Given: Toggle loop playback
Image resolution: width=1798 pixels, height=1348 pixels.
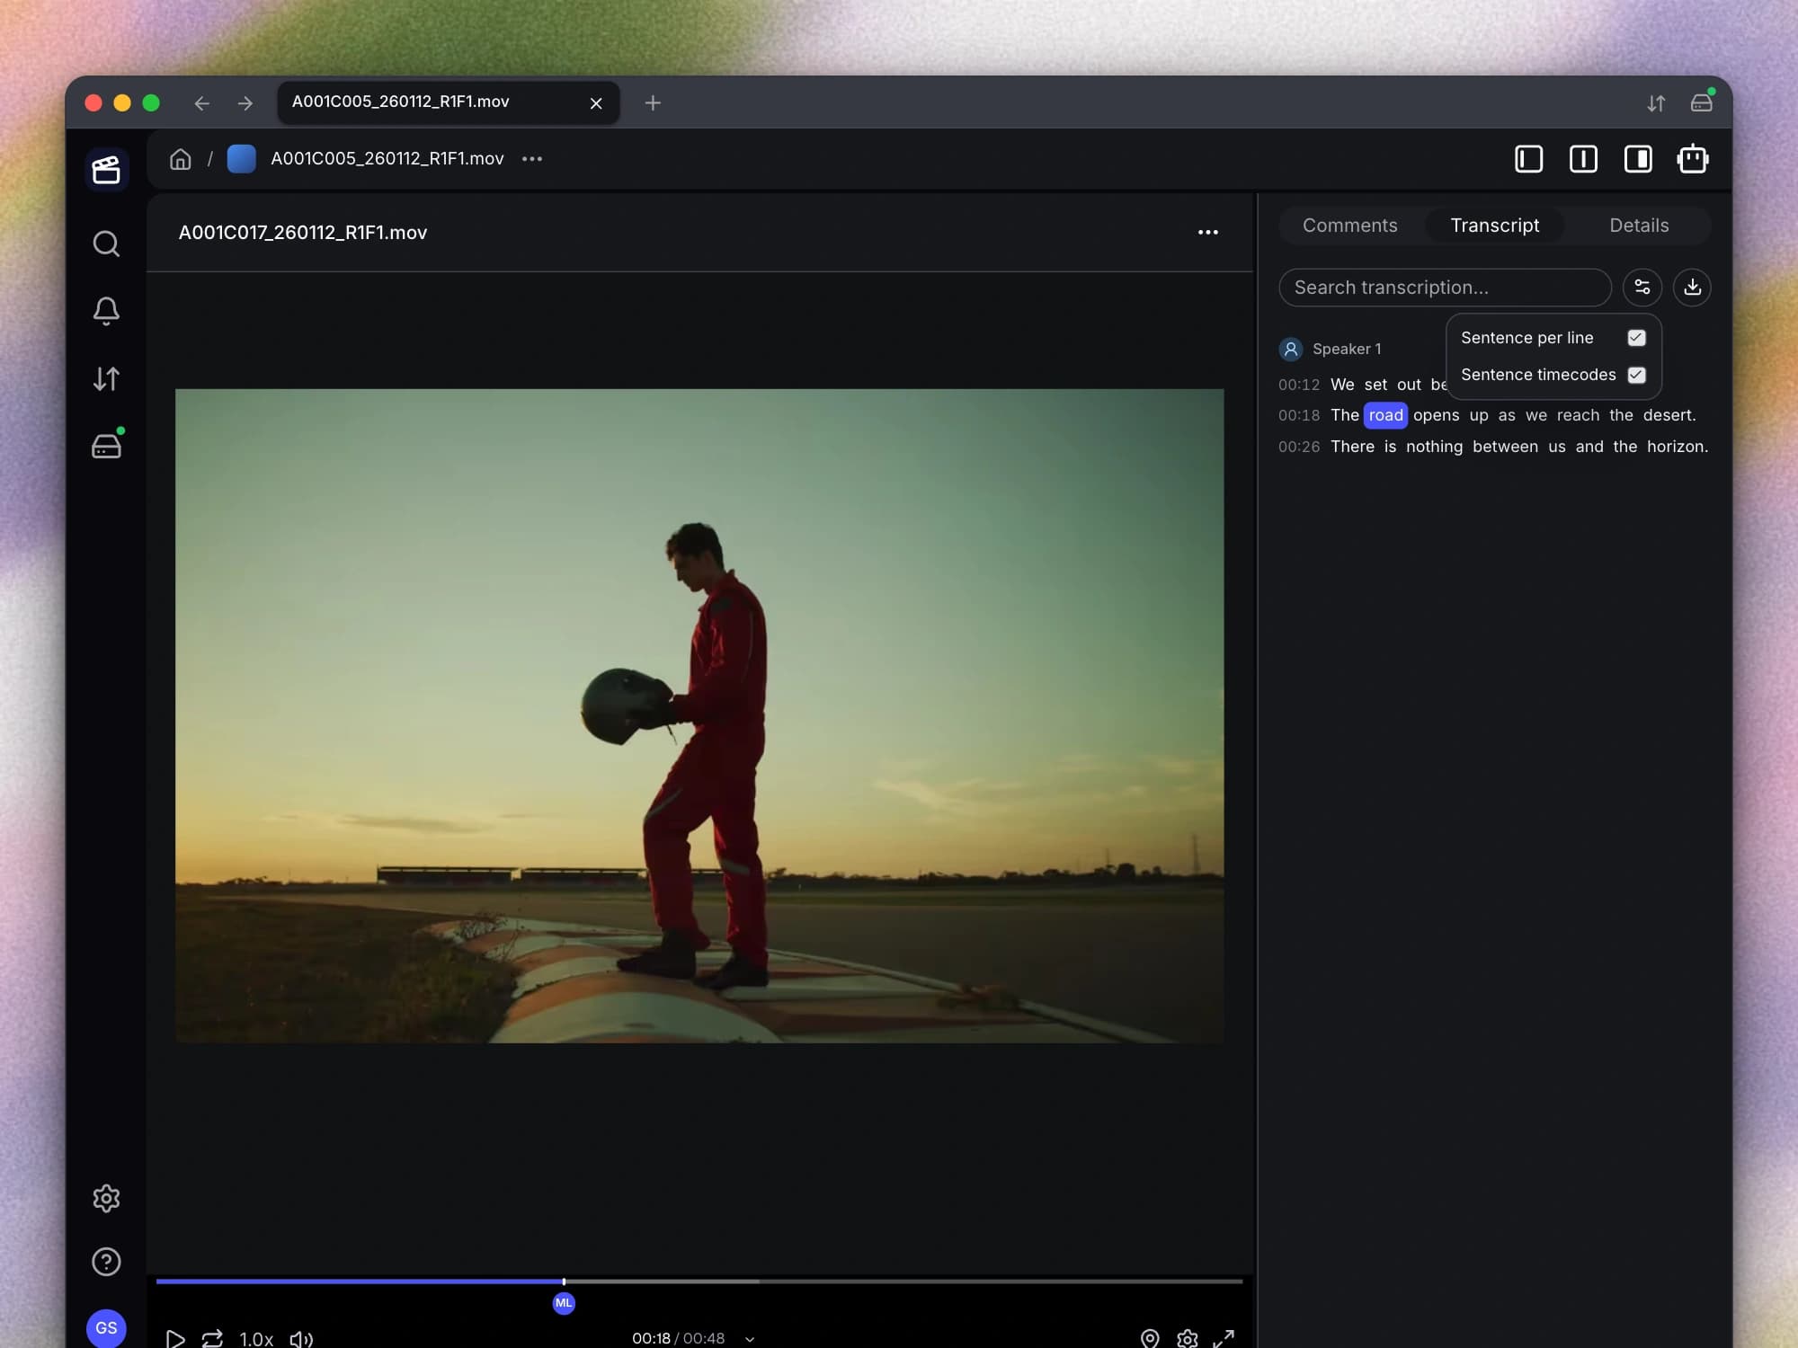Looking at the screenshot, I should click(x=212, y=1338).
